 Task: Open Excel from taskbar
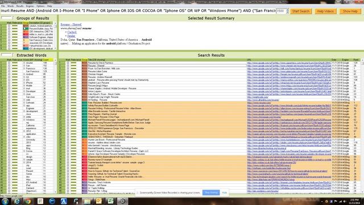[x=110, y=201]
